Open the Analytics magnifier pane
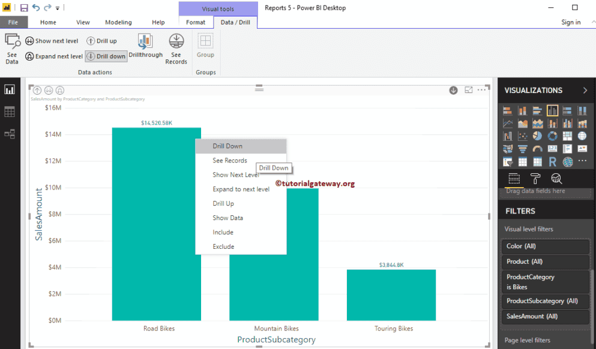Viewport: 596px width, 349px height. [x=556, y=179]
